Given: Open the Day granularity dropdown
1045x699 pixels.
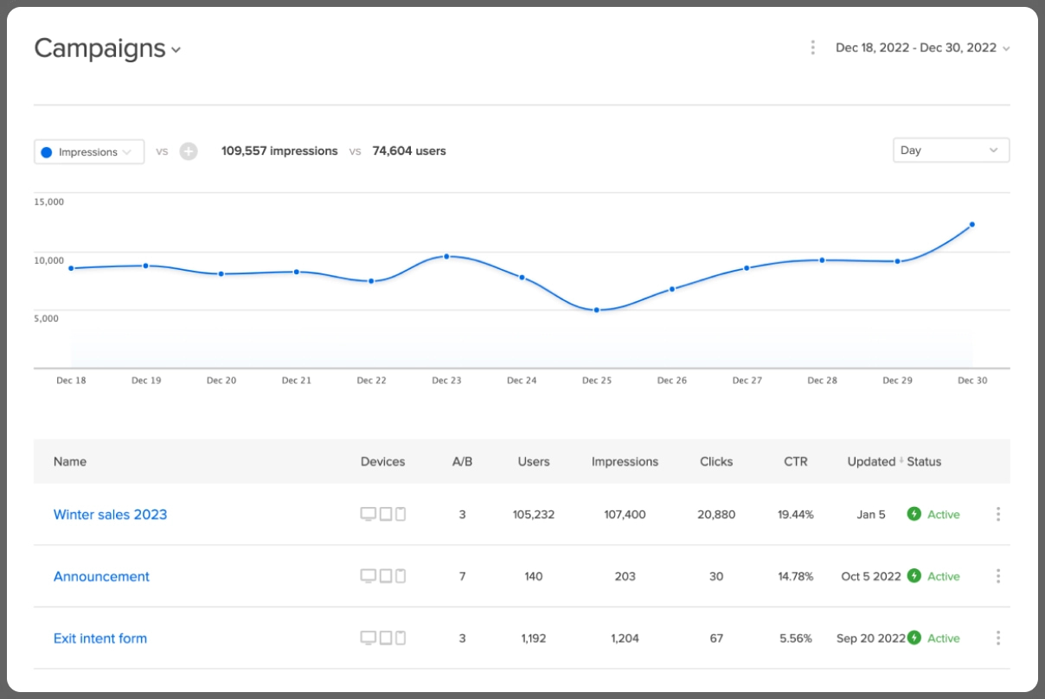Looking at the screenshot, I should [951, 151].
